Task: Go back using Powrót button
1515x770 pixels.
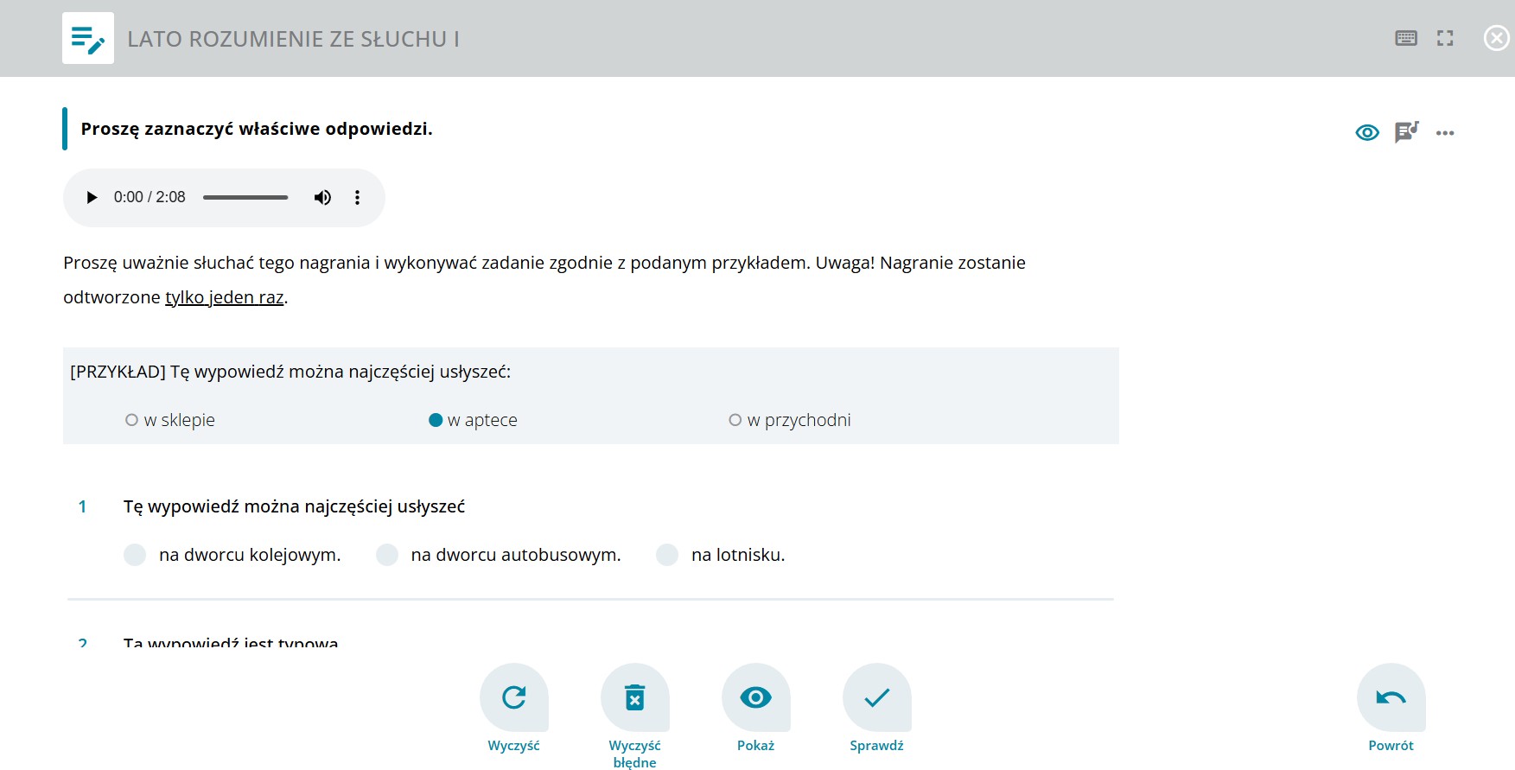Action: point(1391,697)
